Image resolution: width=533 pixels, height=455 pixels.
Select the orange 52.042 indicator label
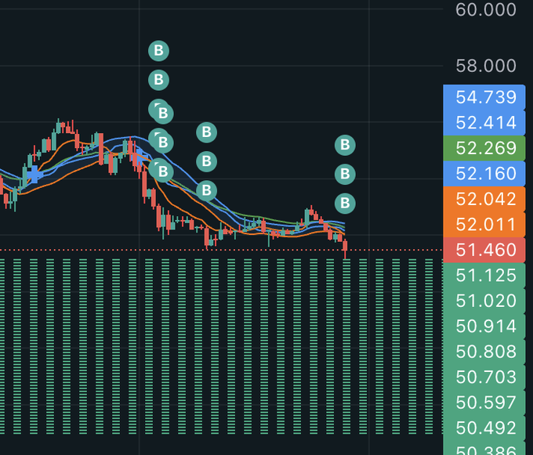484,199
